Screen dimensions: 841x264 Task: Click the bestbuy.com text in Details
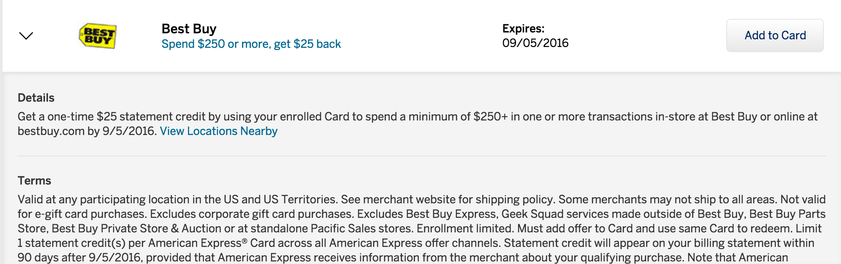(x=51, y=131)
